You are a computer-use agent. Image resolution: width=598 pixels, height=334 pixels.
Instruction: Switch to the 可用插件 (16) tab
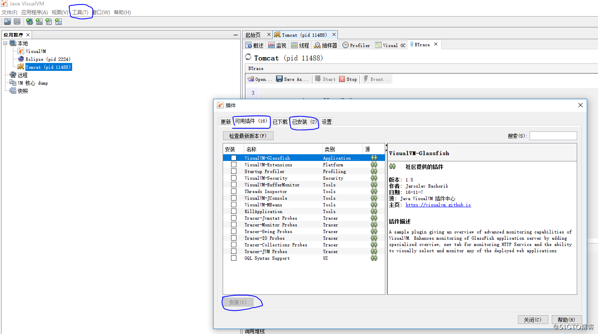pyautogui.click(x=251, y=121)
